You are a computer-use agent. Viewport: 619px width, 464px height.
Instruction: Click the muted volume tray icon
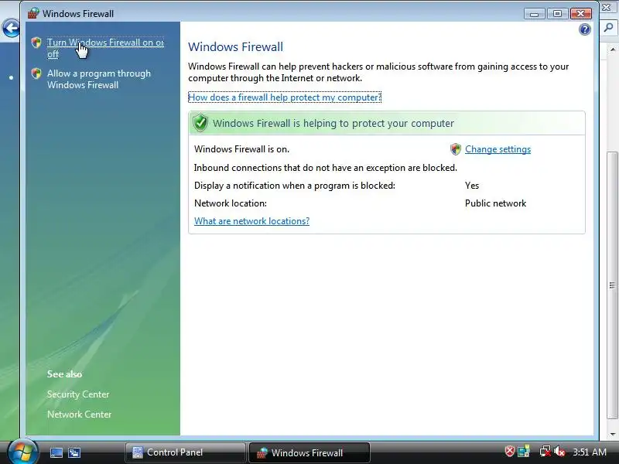click(559, 451)
